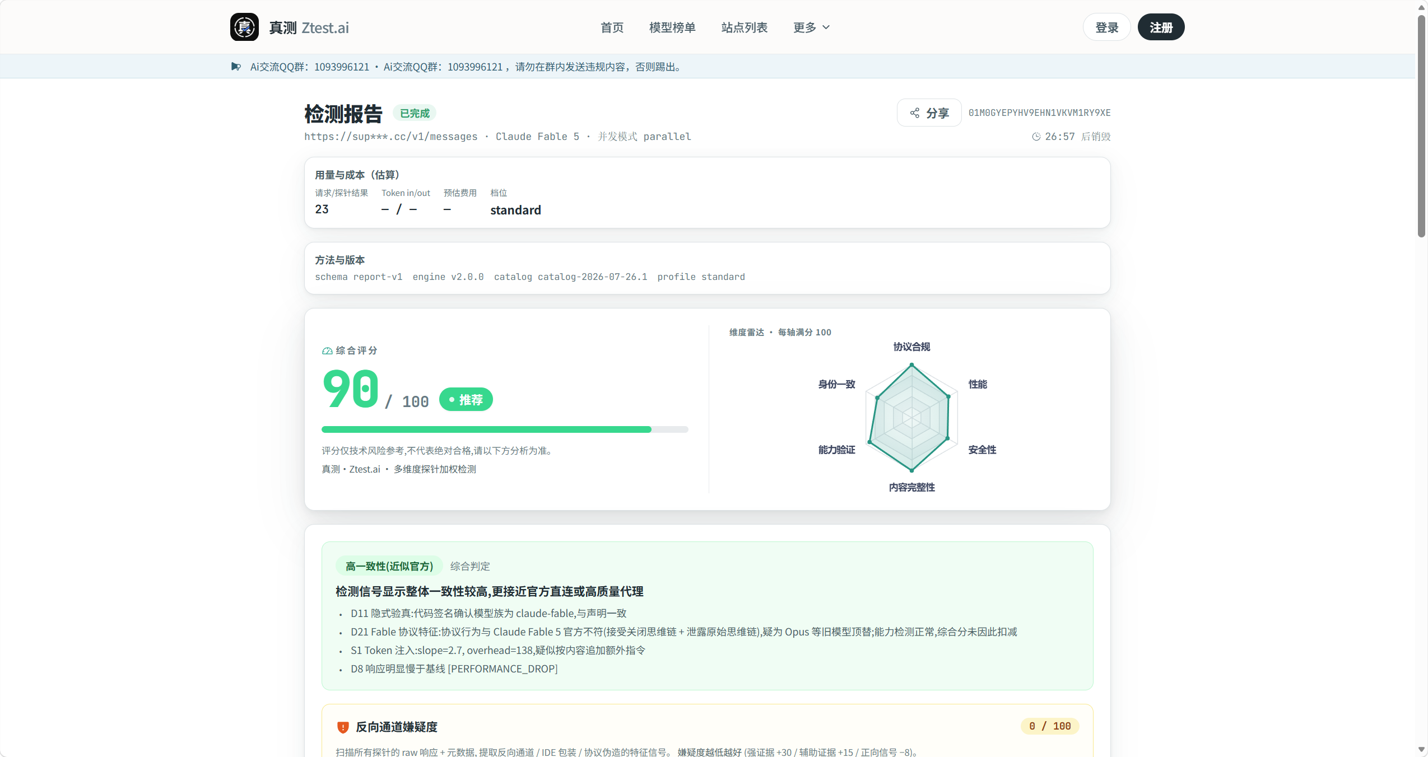Click the 已完成 status badge

click(415, 113)
